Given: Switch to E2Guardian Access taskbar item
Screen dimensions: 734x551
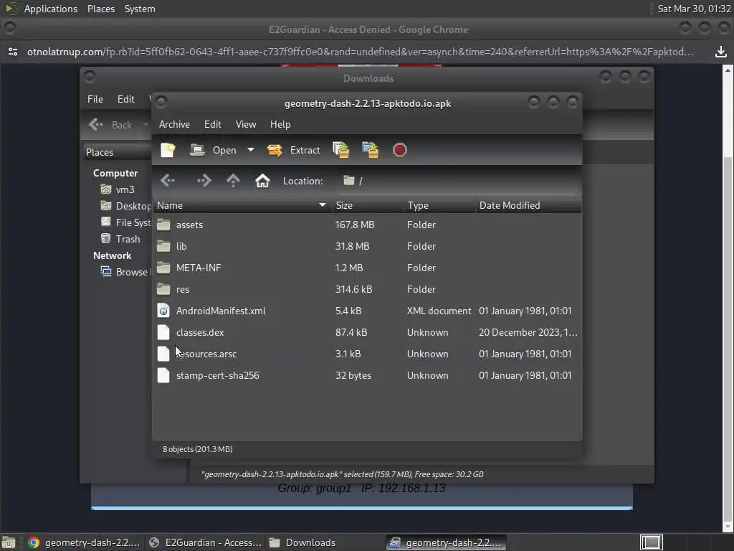Looking at the screenshot, I should 204,542.
